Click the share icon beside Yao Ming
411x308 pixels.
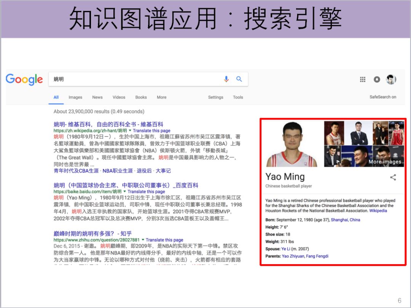tap(393, 177)
